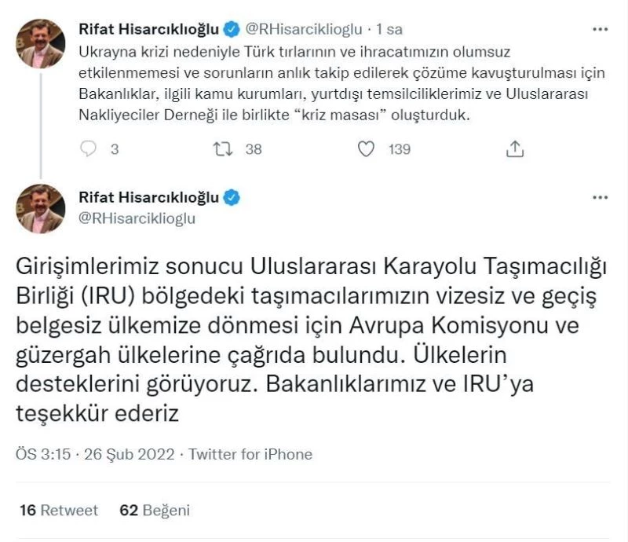
Task: Like the first tweet via heart icon
Action: click(x=366, y=148)
